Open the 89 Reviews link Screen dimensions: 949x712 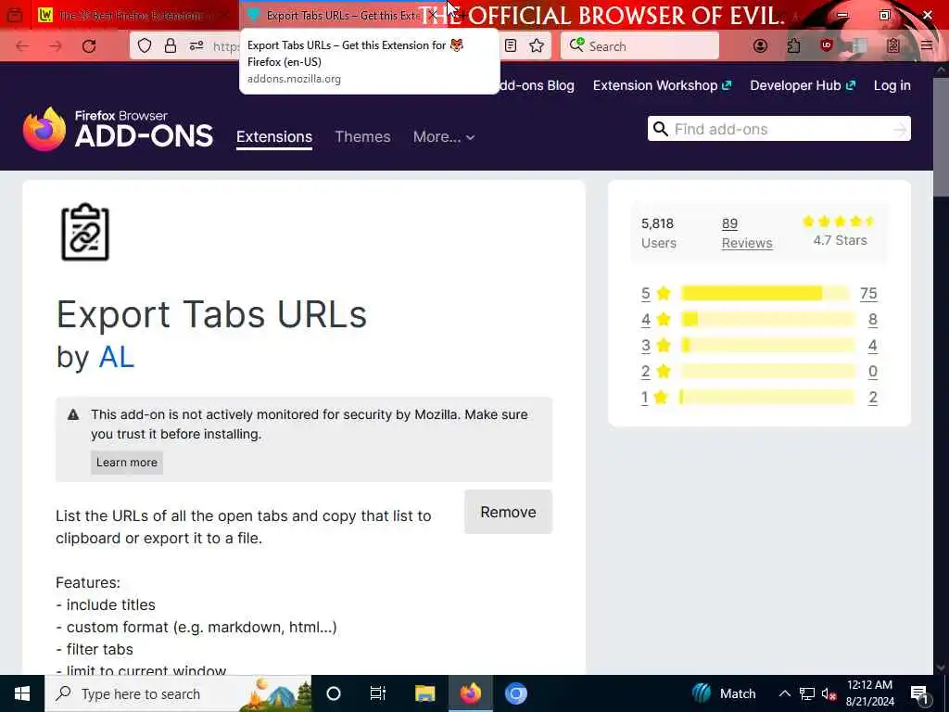(x=747, y=233)
